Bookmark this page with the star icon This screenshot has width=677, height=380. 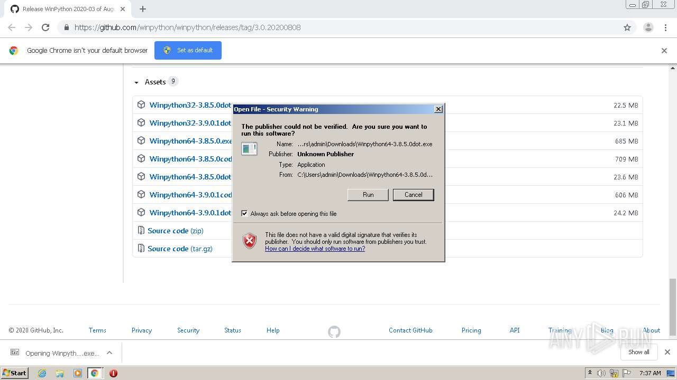tap(627, 27)
